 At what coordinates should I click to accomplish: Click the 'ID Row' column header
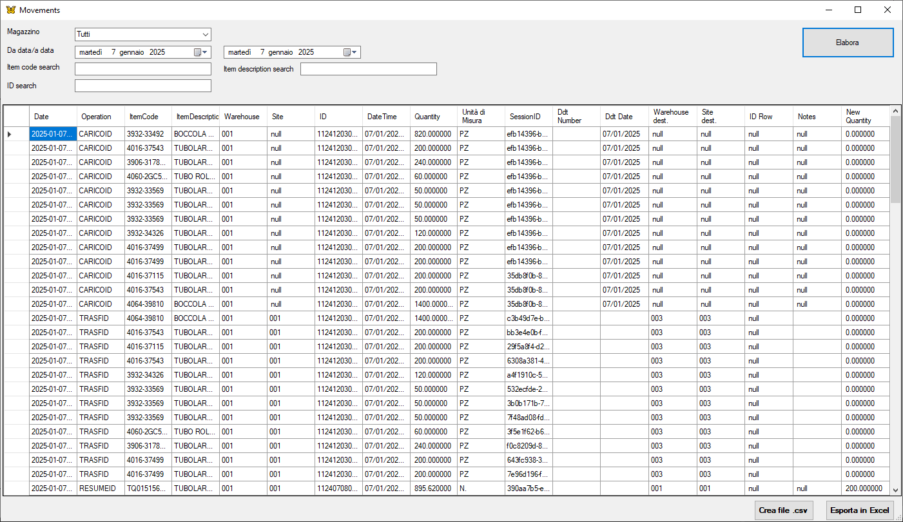769,117
